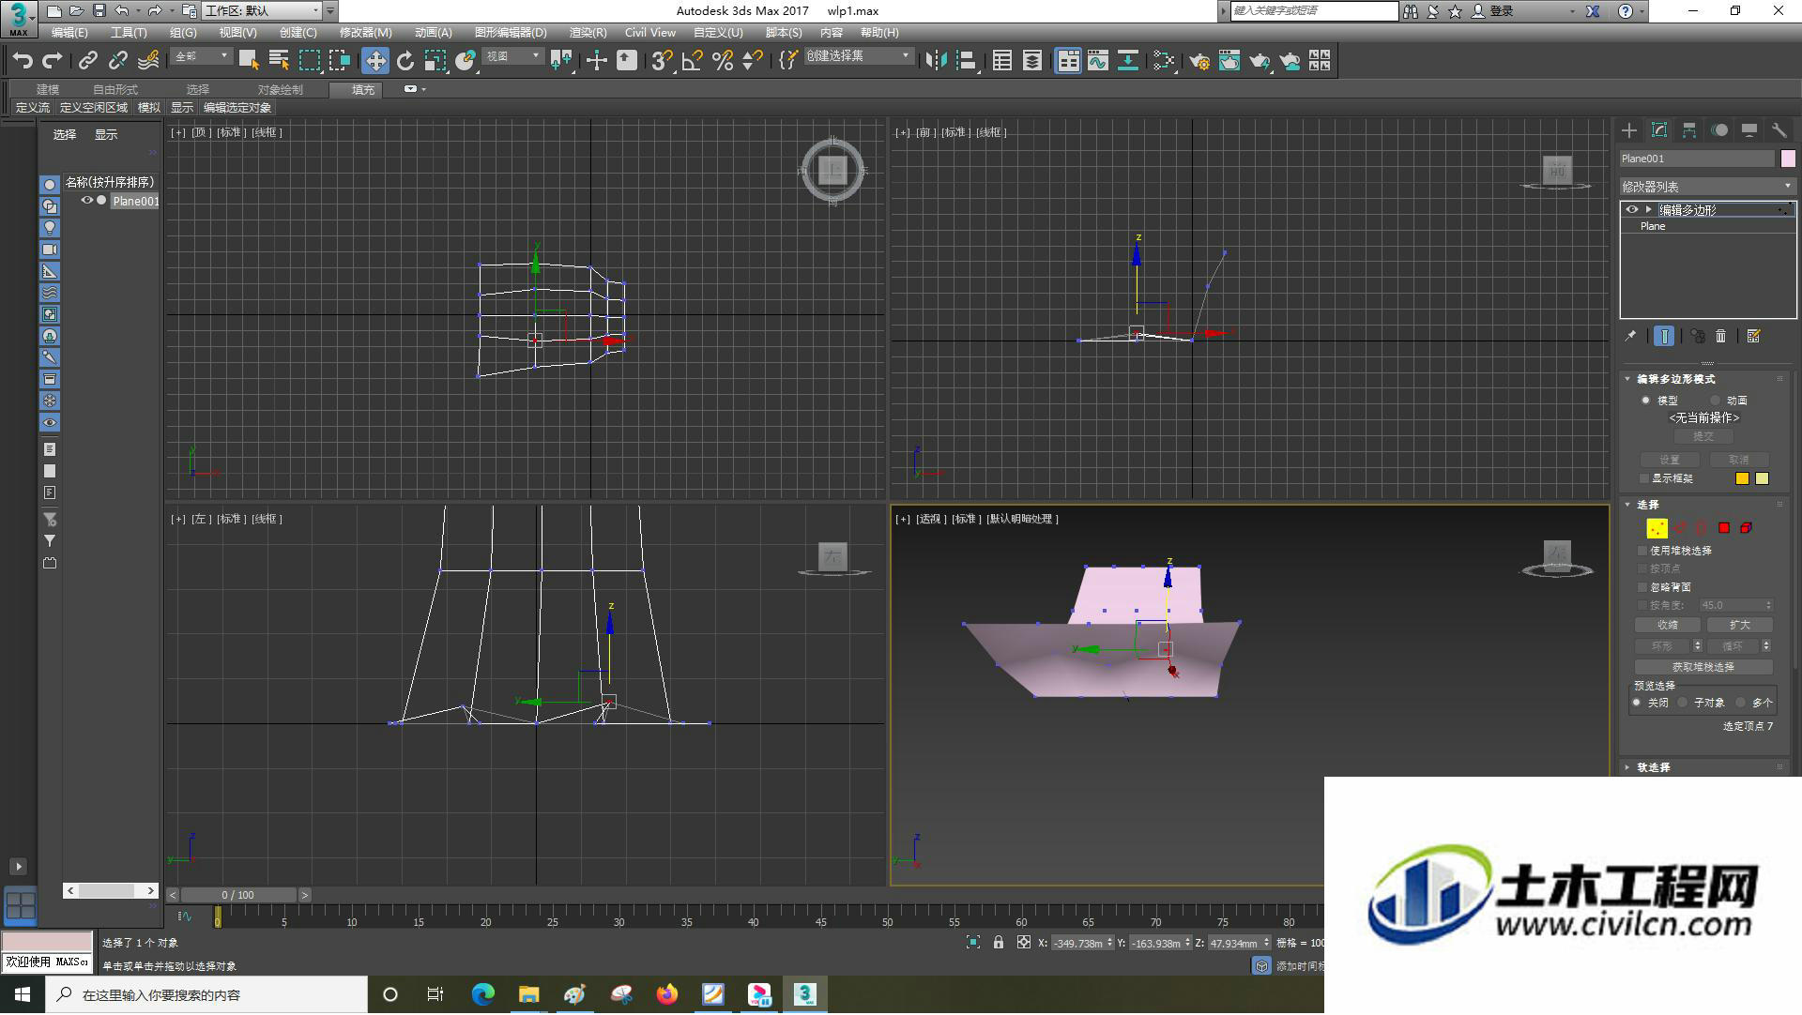Toggle the Spinner Snap icon
The image size is (1802, 1015).
(753, 61)
